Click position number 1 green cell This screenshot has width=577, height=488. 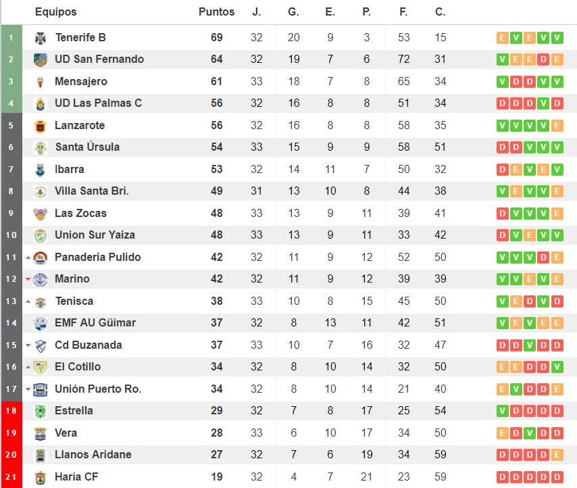pos(11,38)
